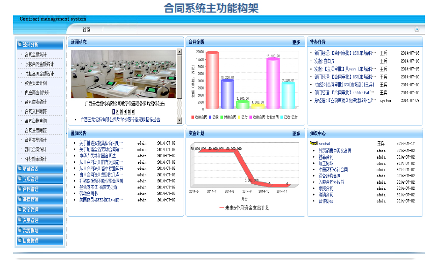
Task: Go to news slide 5
Action: [x=129, y=111]
